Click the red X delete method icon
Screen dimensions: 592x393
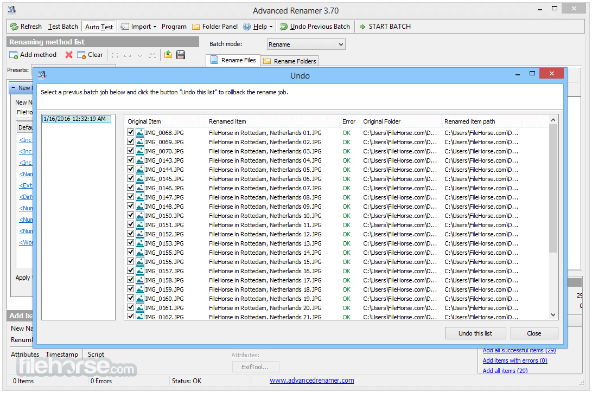pyautogui.click(x=69, y=55)
